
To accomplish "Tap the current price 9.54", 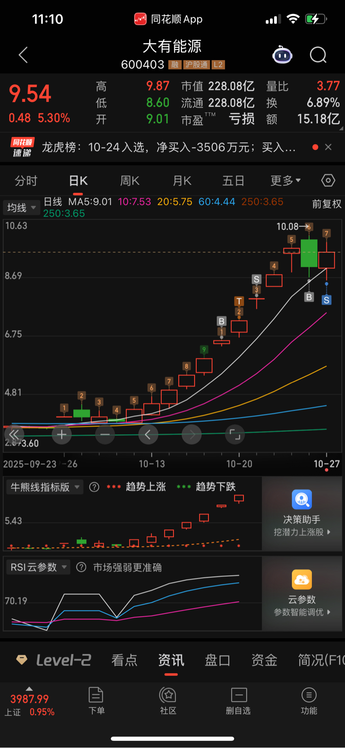I will point(30,94).
